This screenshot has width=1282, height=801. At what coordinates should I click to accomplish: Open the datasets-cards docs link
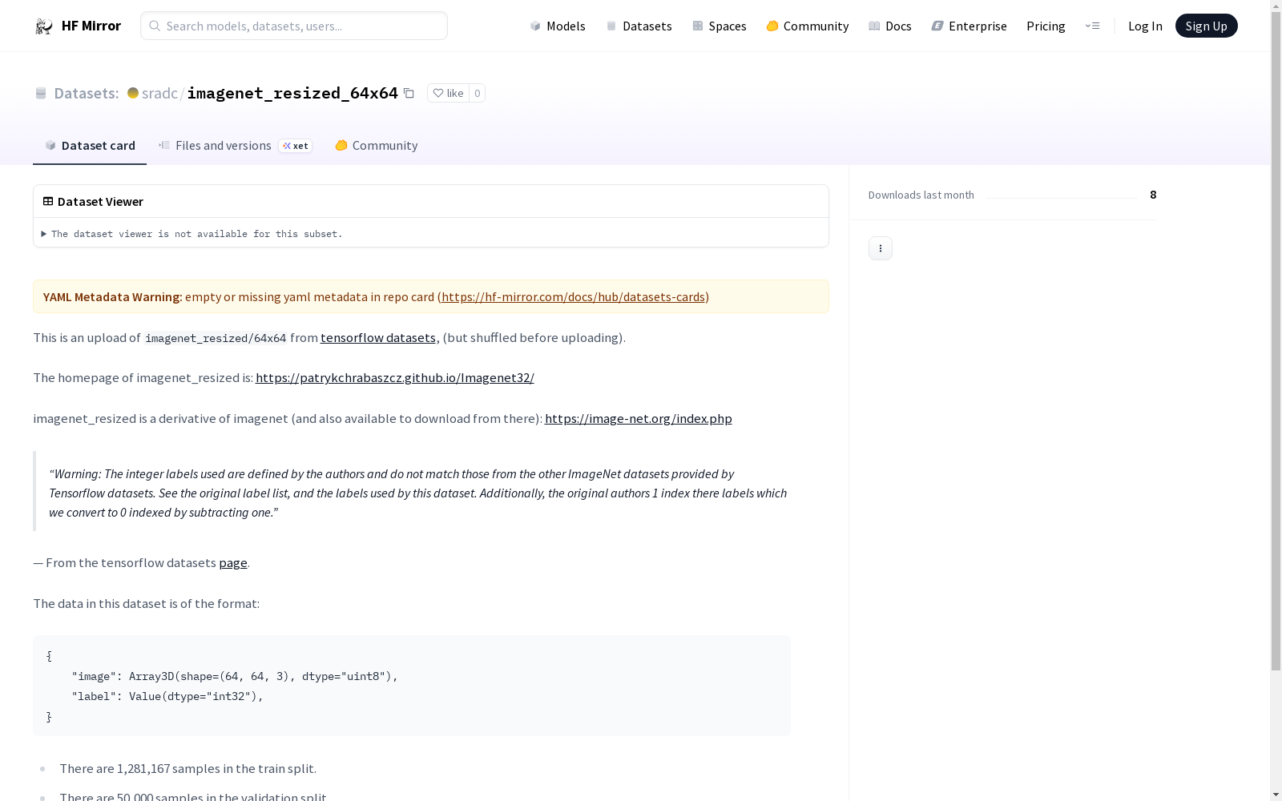[x=573, y=296]
